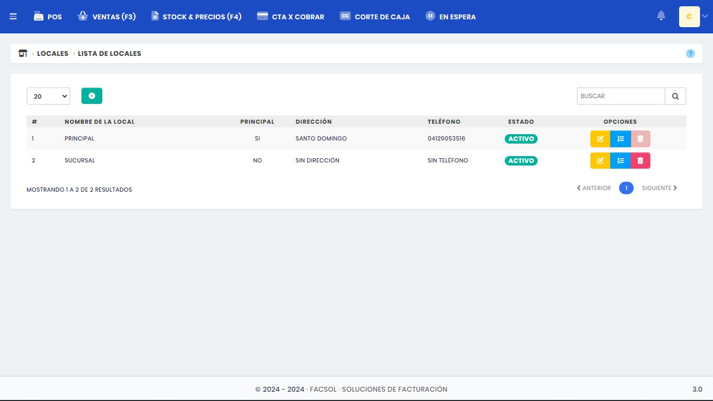Open the hamburger sidebar menu

point(13,17)
